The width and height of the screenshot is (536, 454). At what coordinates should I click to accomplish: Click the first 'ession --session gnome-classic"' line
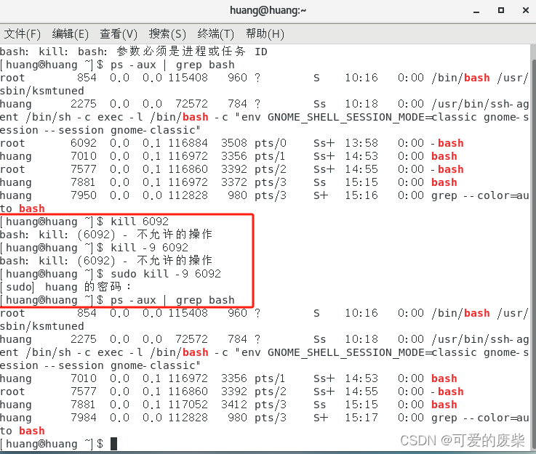(x=100, y=130)
